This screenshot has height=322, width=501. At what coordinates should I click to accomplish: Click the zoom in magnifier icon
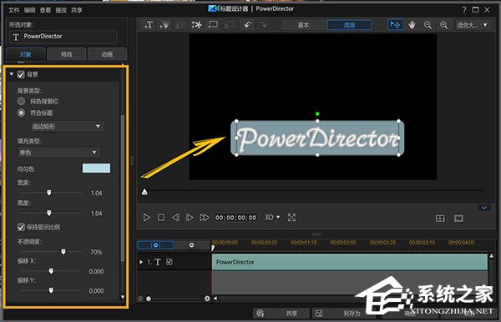click(444, 25)
